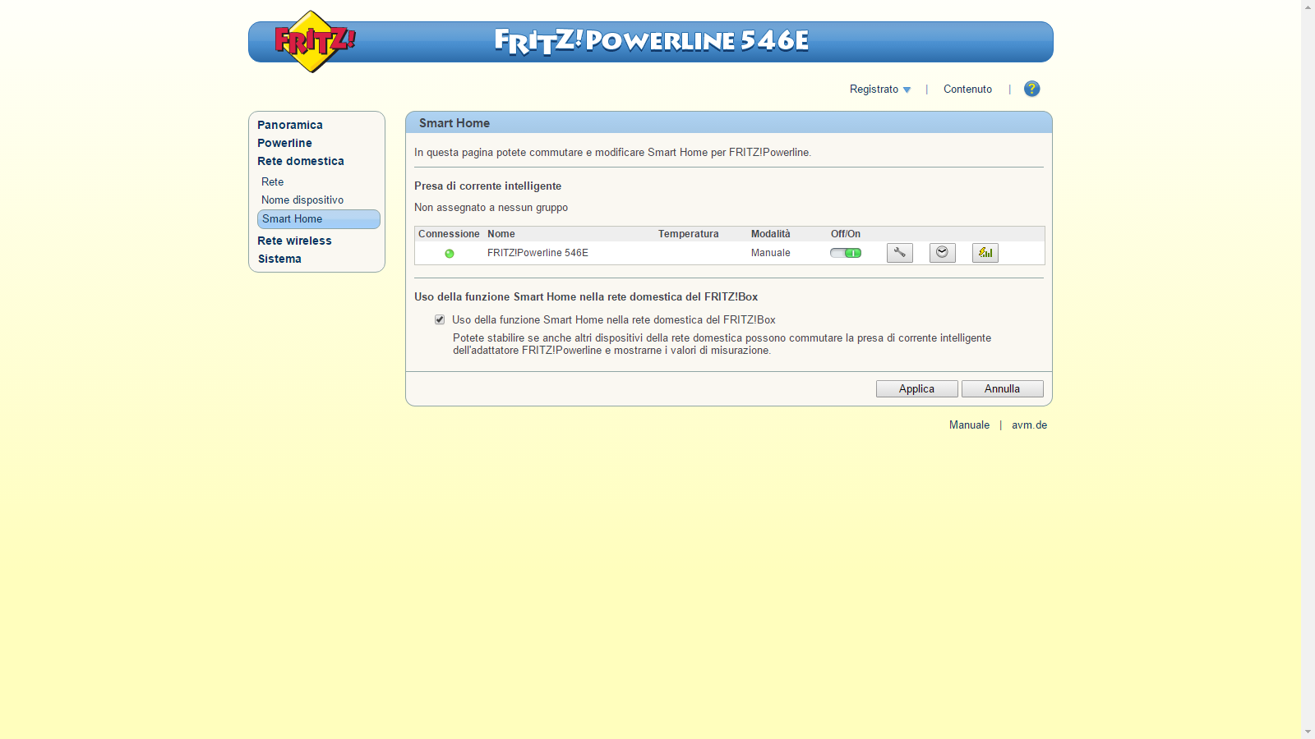Click the Contenuto link in header
The image size is (1315, 739).
tap(967, 90)
